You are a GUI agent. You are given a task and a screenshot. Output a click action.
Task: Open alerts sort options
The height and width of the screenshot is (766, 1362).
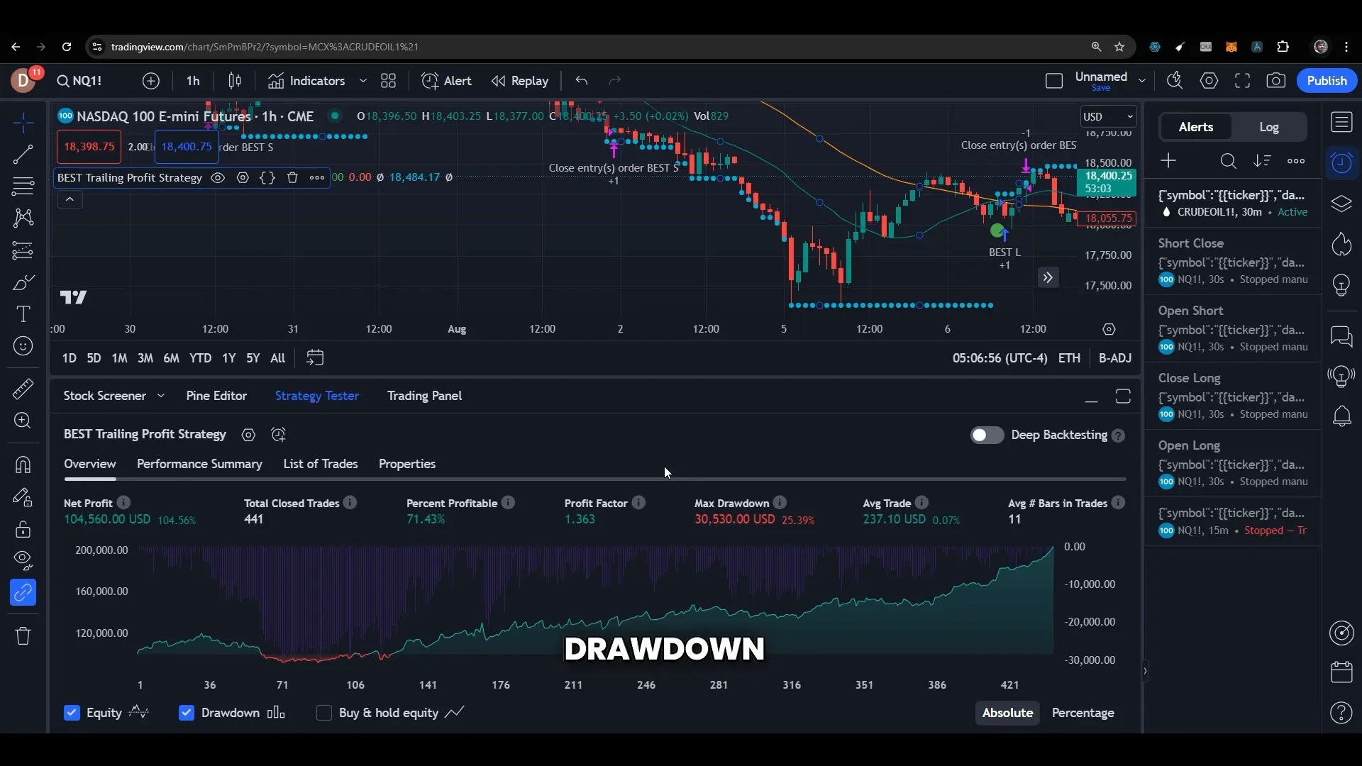1262,161
